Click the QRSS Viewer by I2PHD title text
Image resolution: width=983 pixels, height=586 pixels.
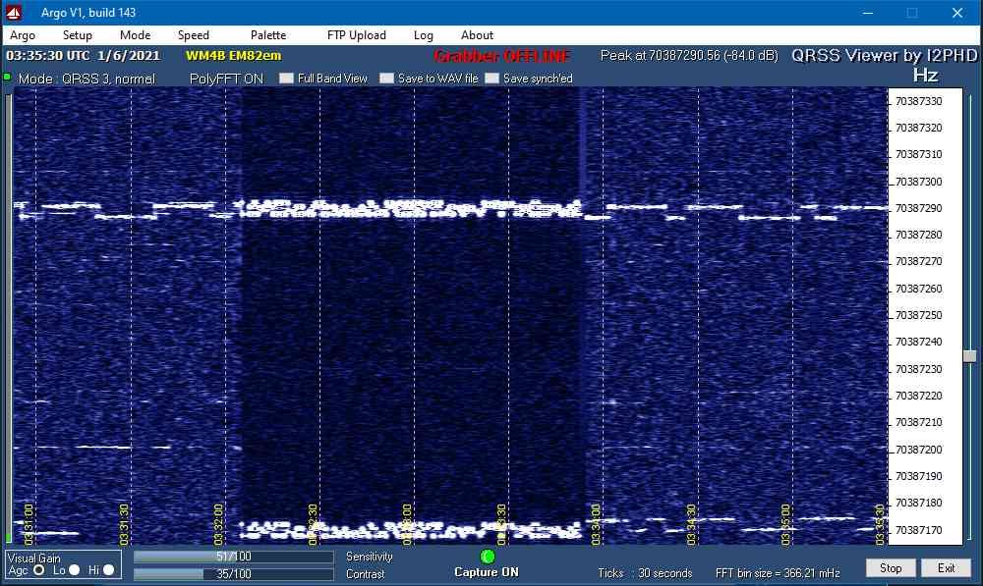[885, 56]
